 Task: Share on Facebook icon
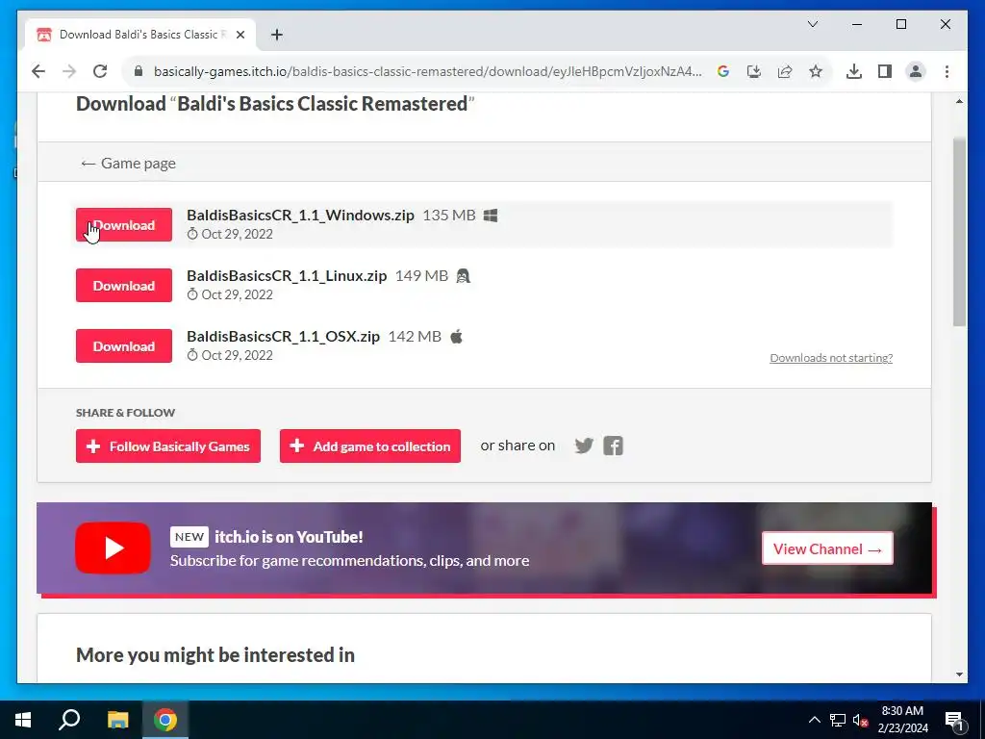(x=613, y=446)
